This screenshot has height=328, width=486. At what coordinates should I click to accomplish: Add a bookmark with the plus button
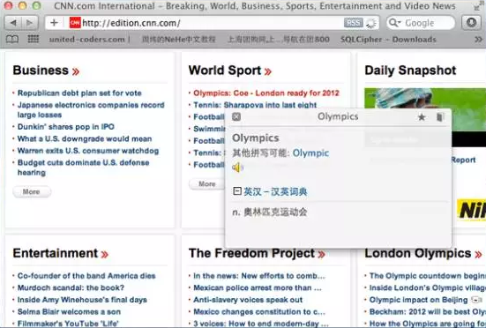click(54, 23)
